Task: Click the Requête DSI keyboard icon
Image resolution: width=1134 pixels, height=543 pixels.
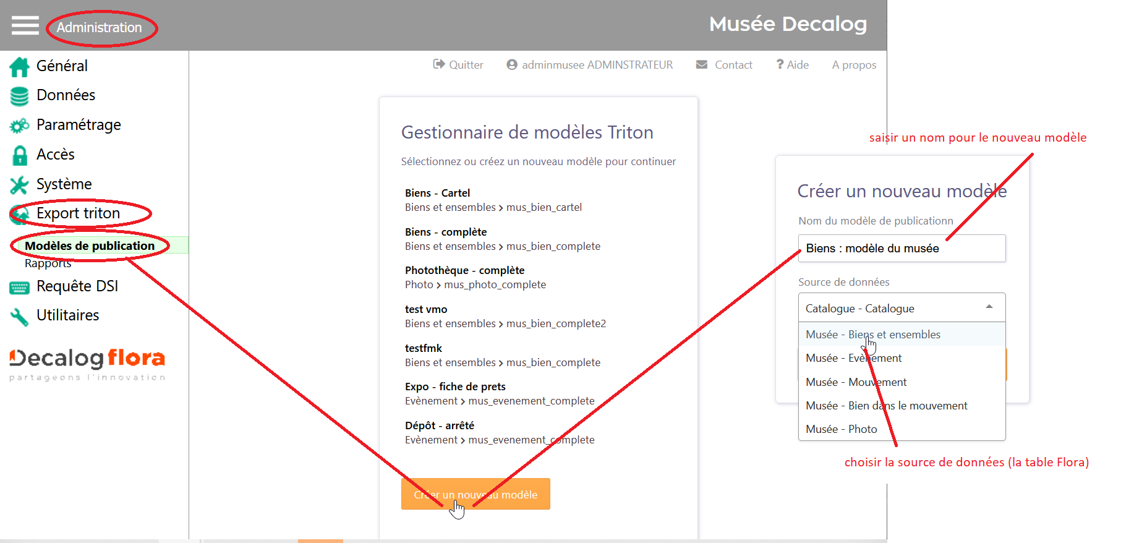Action: [x=19, y=288]
